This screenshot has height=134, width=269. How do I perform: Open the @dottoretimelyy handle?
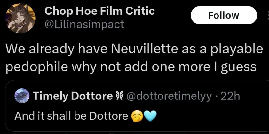click(x=169, y=97)
